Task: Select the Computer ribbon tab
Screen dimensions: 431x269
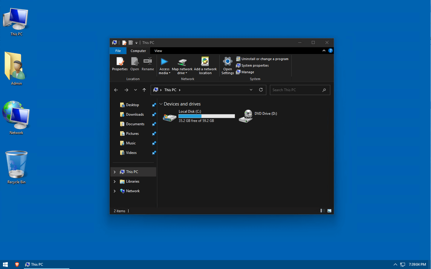Action: (138, 51)
